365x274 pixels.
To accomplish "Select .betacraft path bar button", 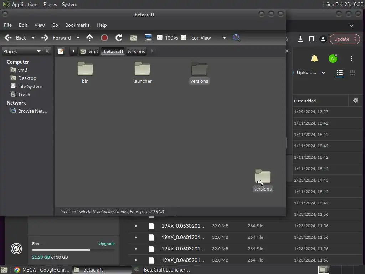I will coord(113,51).
